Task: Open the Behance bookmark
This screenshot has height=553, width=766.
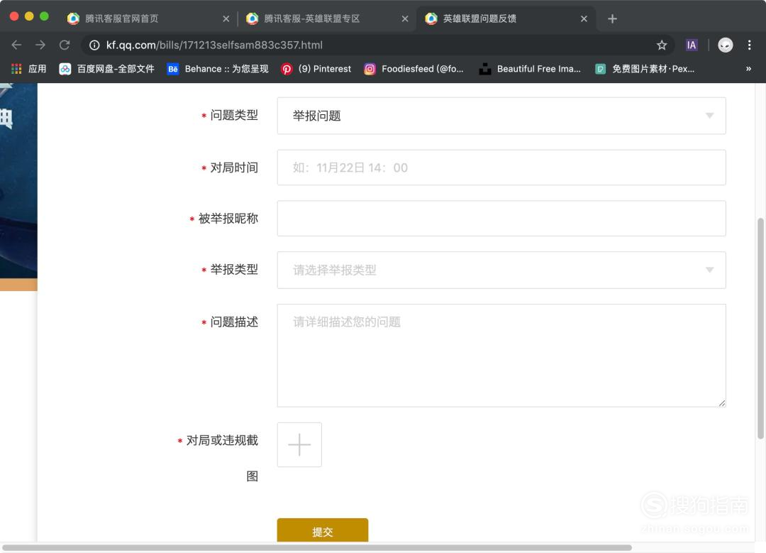Action: pyautogui.click(x=218, y=69)
